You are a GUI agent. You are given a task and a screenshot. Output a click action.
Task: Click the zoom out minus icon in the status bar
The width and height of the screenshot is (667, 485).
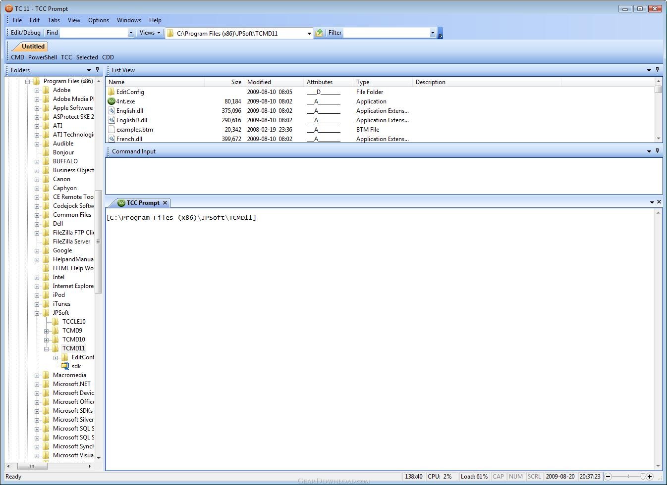(x=608, y=477)
